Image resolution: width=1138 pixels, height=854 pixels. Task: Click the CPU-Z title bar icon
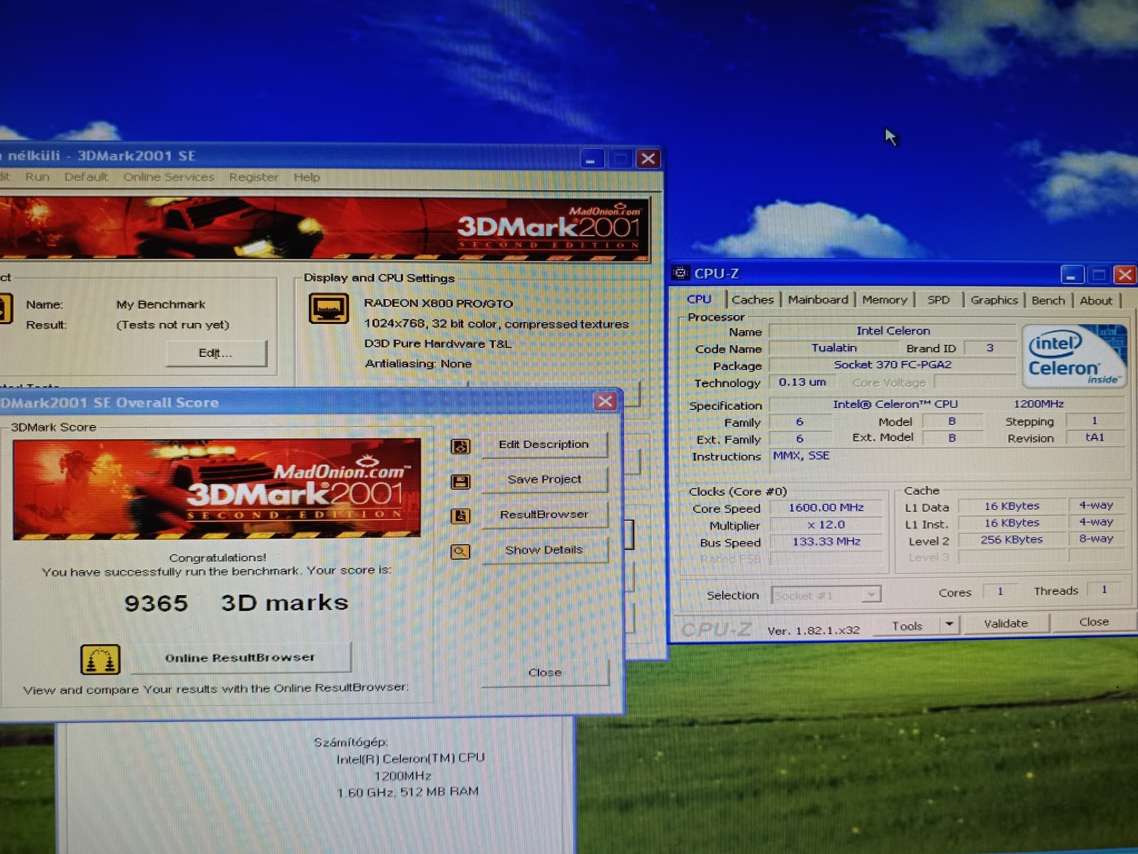tap(680, 273)
